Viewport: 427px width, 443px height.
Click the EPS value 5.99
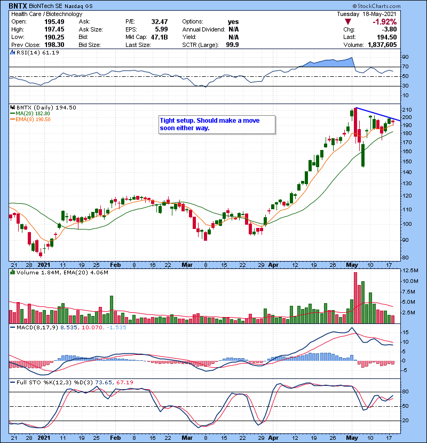point(161,29)
